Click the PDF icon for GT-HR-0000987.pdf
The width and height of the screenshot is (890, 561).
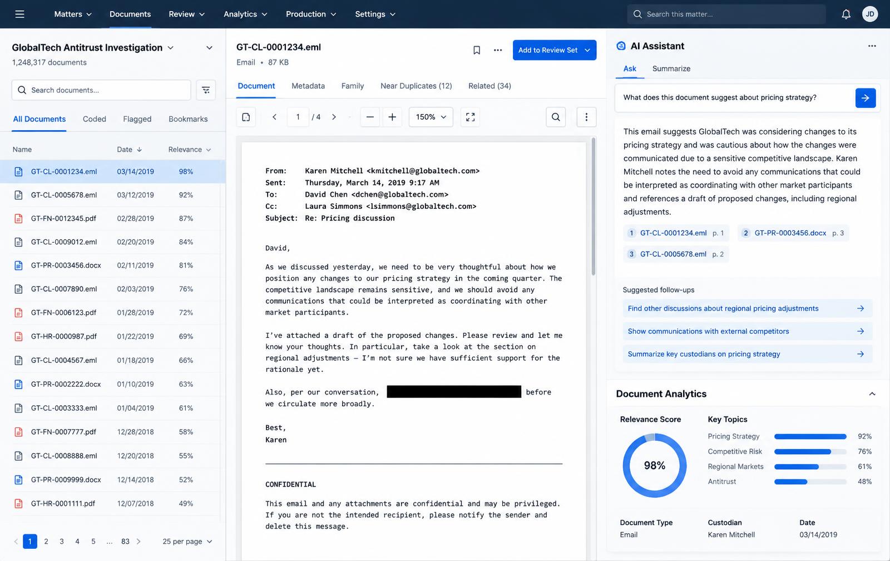[x=18, y=337]
